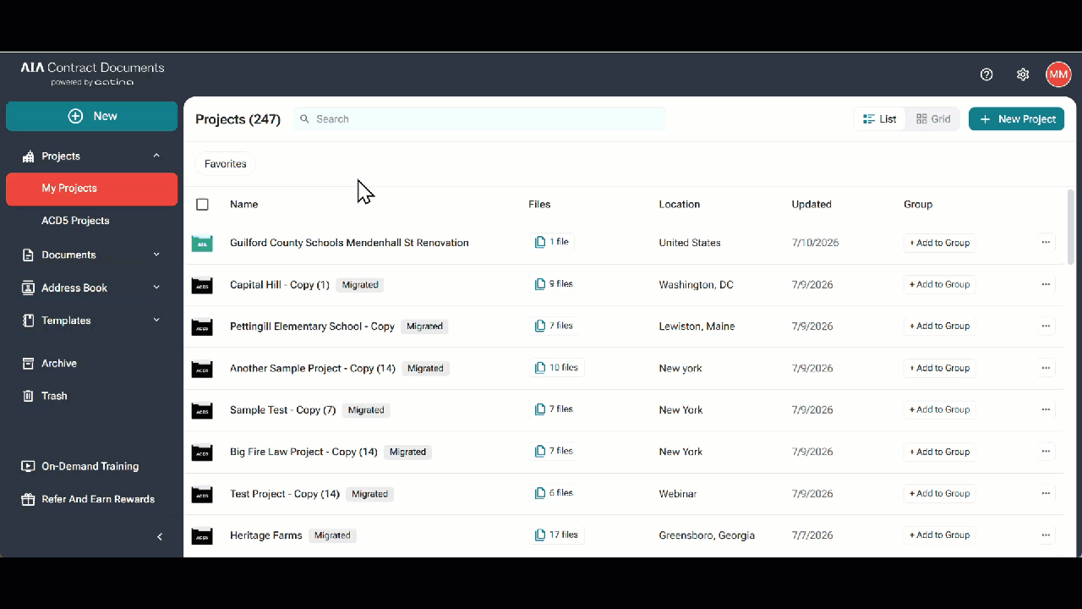Open the MM user avatar menu
1082x609 pixels.
tap(1058, 74)
